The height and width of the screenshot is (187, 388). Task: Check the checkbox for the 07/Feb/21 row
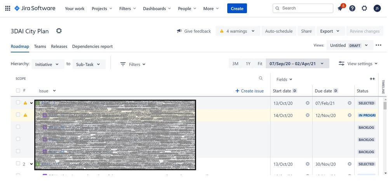tap(18, 102)
